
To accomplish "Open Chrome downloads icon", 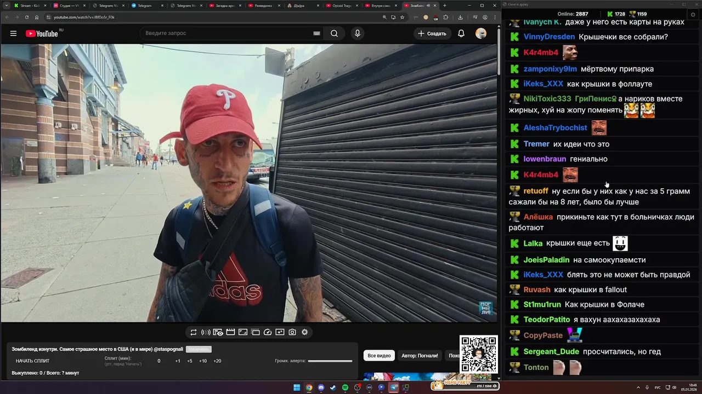I will (460, 17).
